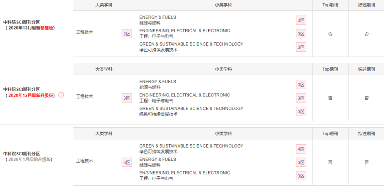Click 3区 badge for ENERGY & FUELS in 升级版
The image size is (384, 186).
[301, 85]
